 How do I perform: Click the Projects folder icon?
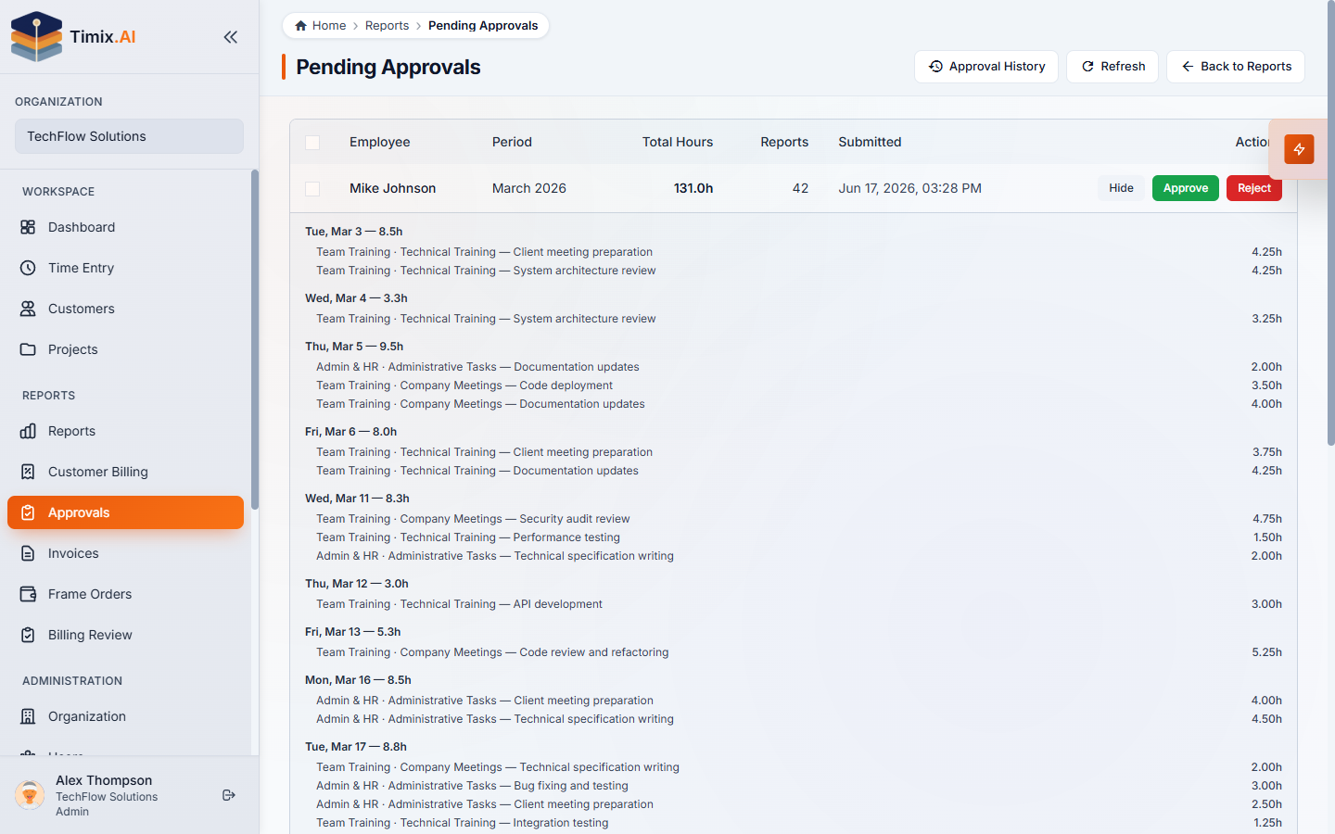28,349
